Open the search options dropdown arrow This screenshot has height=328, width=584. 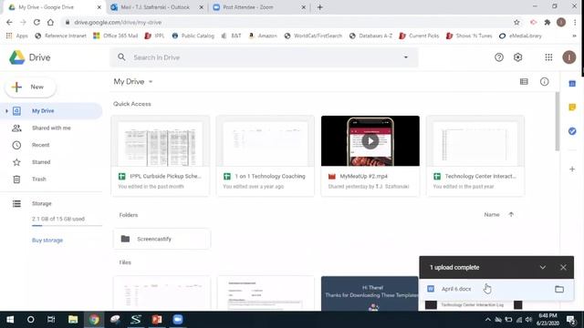(x=405, y=57)
